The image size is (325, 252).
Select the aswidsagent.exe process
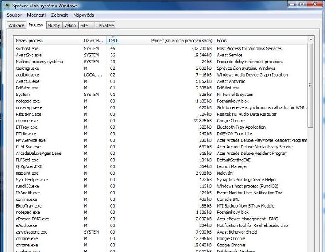click(x=161, y=232)
